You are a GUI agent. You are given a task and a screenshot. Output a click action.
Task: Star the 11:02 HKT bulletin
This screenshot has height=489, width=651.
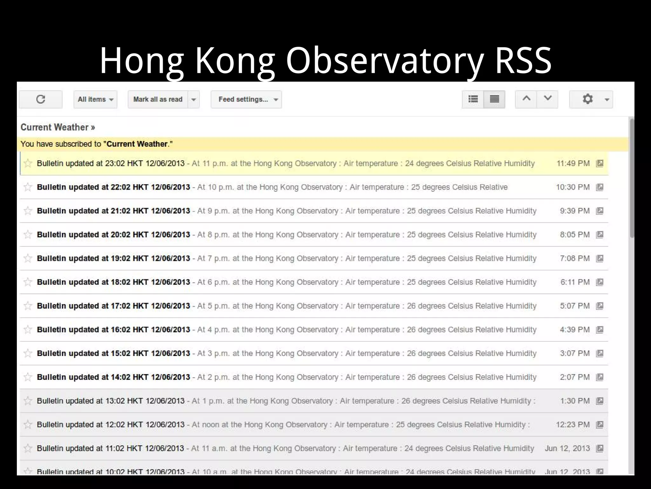(28, 448)
